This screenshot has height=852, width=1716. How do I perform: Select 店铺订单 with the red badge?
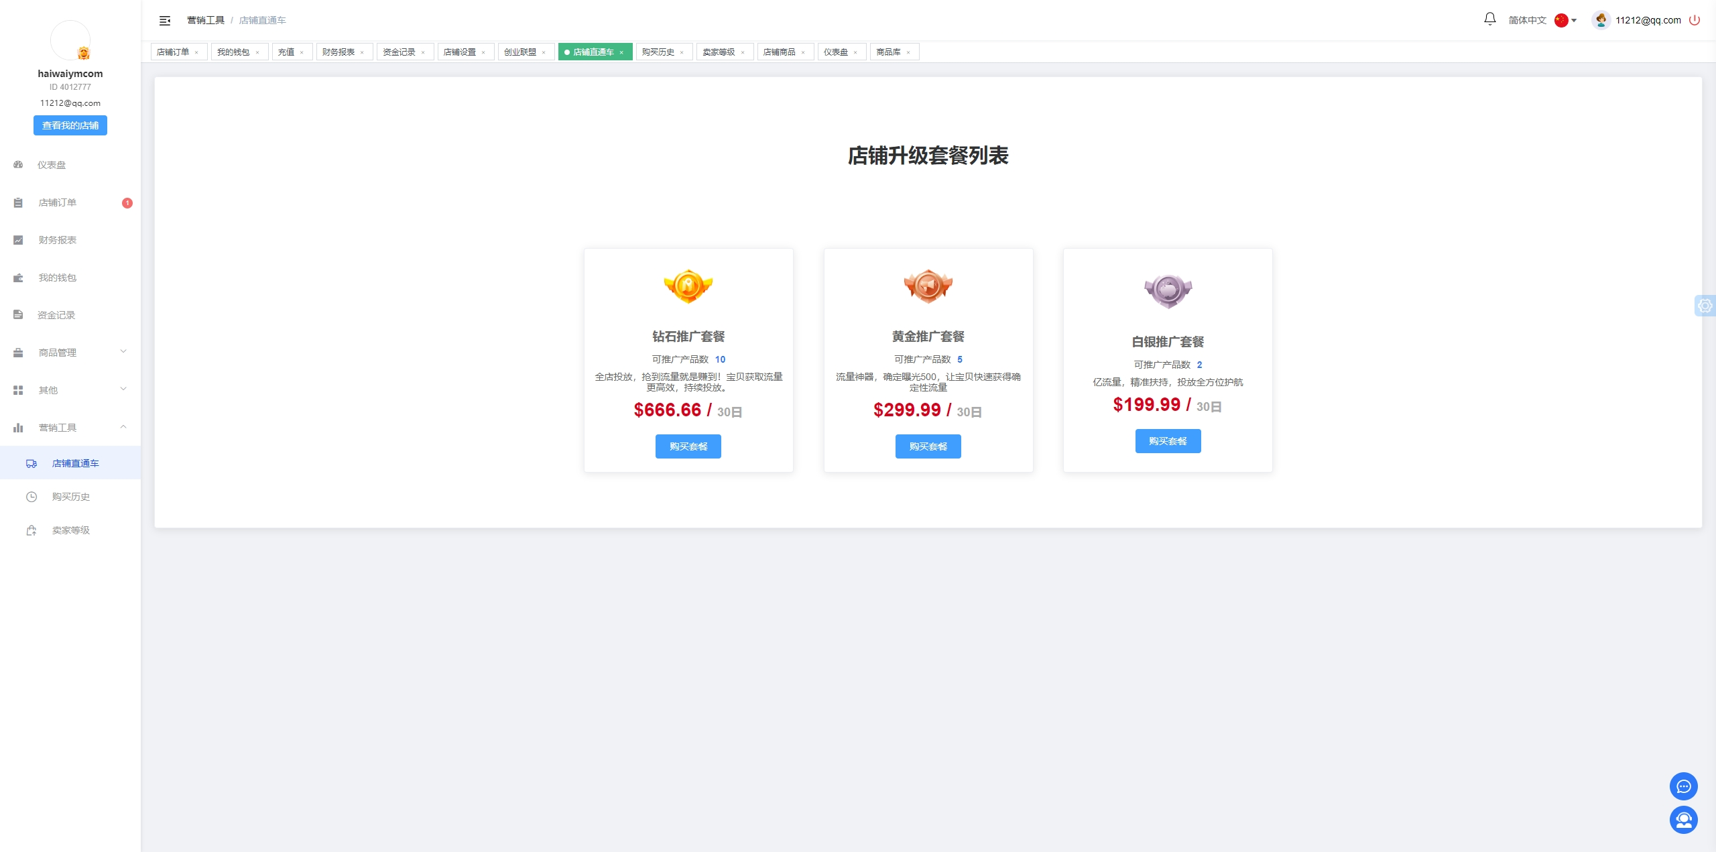(x=58, y=202)
